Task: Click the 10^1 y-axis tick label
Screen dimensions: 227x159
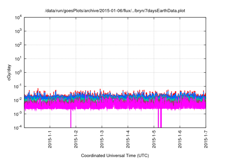Action: [x=18, y=59]
